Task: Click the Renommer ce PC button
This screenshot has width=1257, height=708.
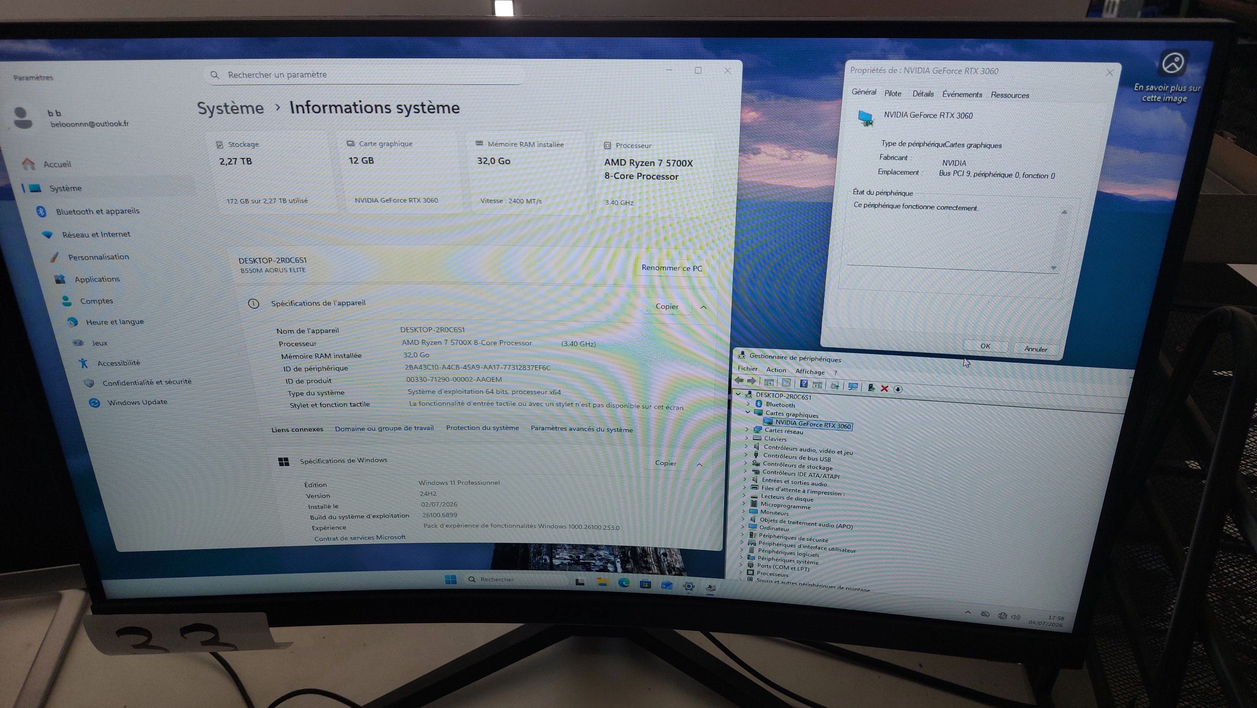Action: pyautogui.click(x=672, y=268)
